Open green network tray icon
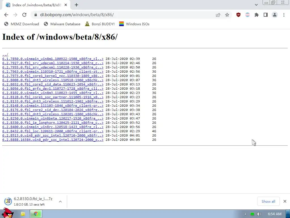The height and width of the screenshot is (218, 290). 252,214
